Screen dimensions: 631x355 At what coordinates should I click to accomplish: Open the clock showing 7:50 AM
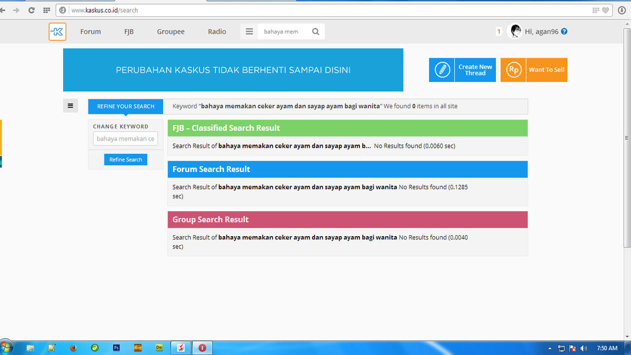point(607,348)
